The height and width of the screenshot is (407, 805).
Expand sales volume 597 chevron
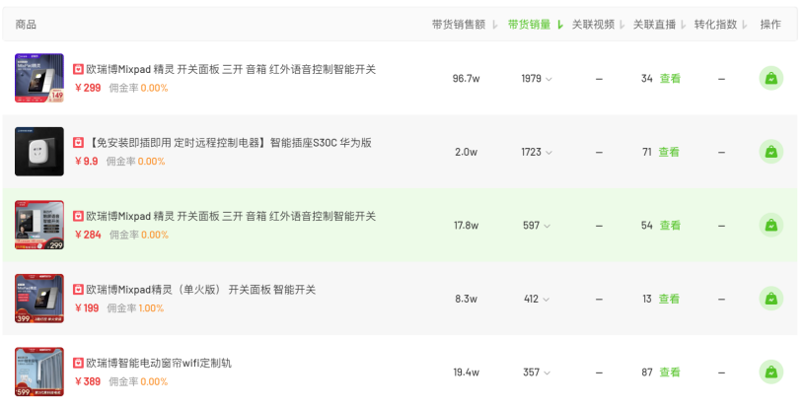pos(548,226)
